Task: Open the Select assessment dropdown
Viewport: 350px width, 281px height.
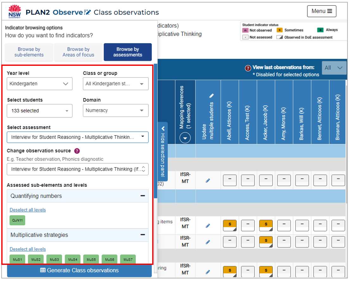Action: click(x=78, y=137)
